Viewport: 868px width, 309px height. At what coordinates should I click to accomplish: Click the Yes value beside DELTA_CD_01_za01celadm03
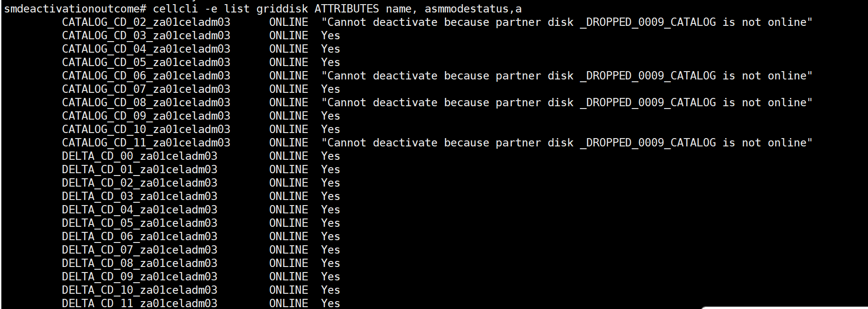[x=331, y=170]
